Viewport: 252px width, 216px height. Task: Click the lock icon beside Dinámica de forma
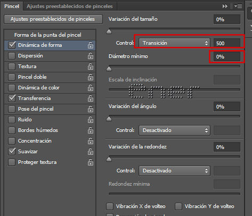tap(91, 45)
